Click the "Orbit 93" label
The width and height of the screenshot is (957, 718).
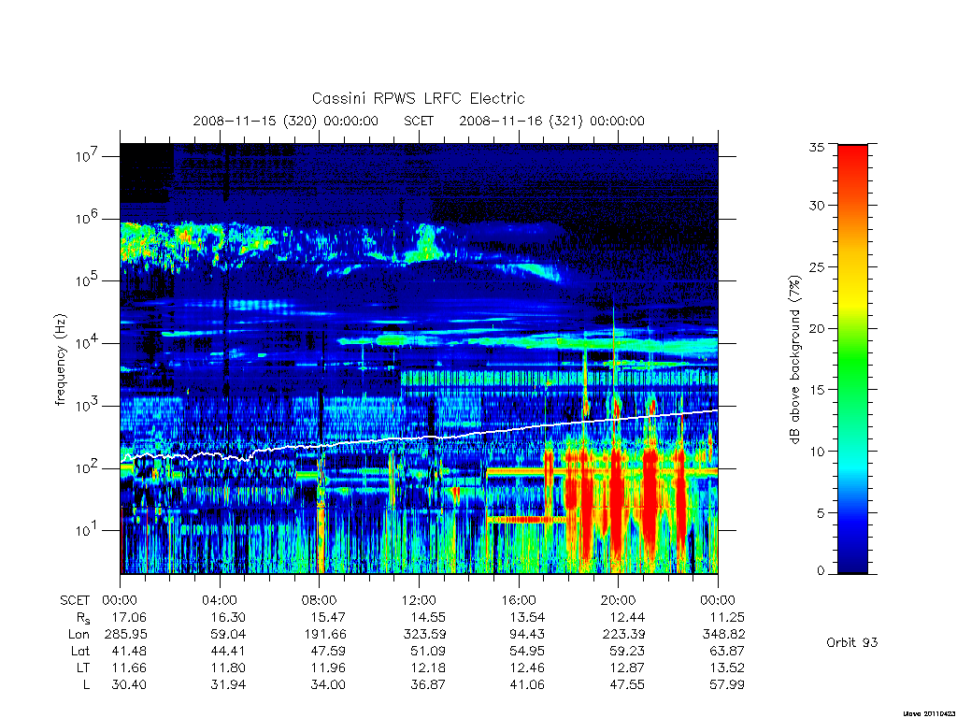coord(852,642)
